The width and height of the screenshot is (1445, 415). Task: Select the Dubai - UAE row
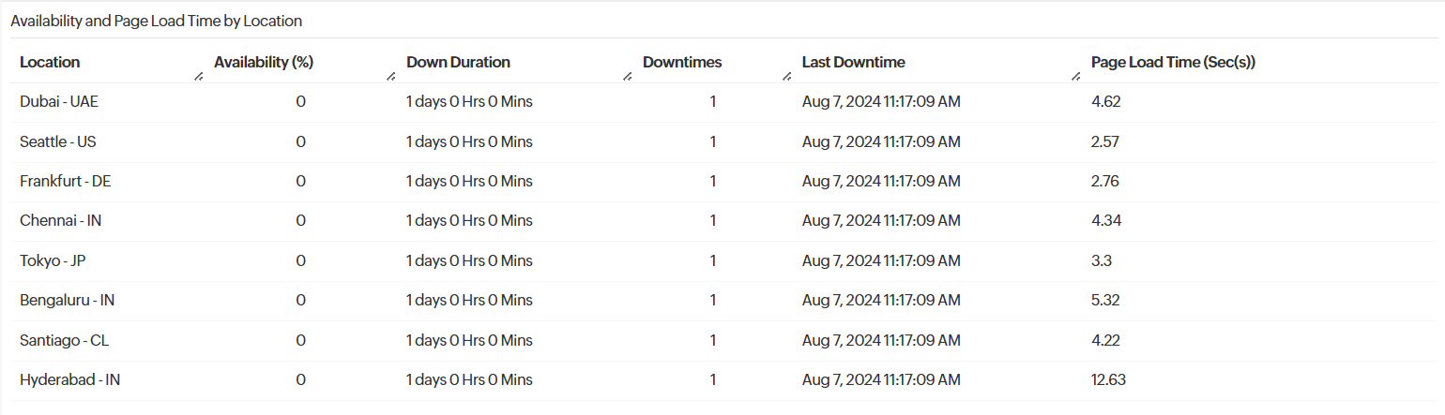pos(59,101)
